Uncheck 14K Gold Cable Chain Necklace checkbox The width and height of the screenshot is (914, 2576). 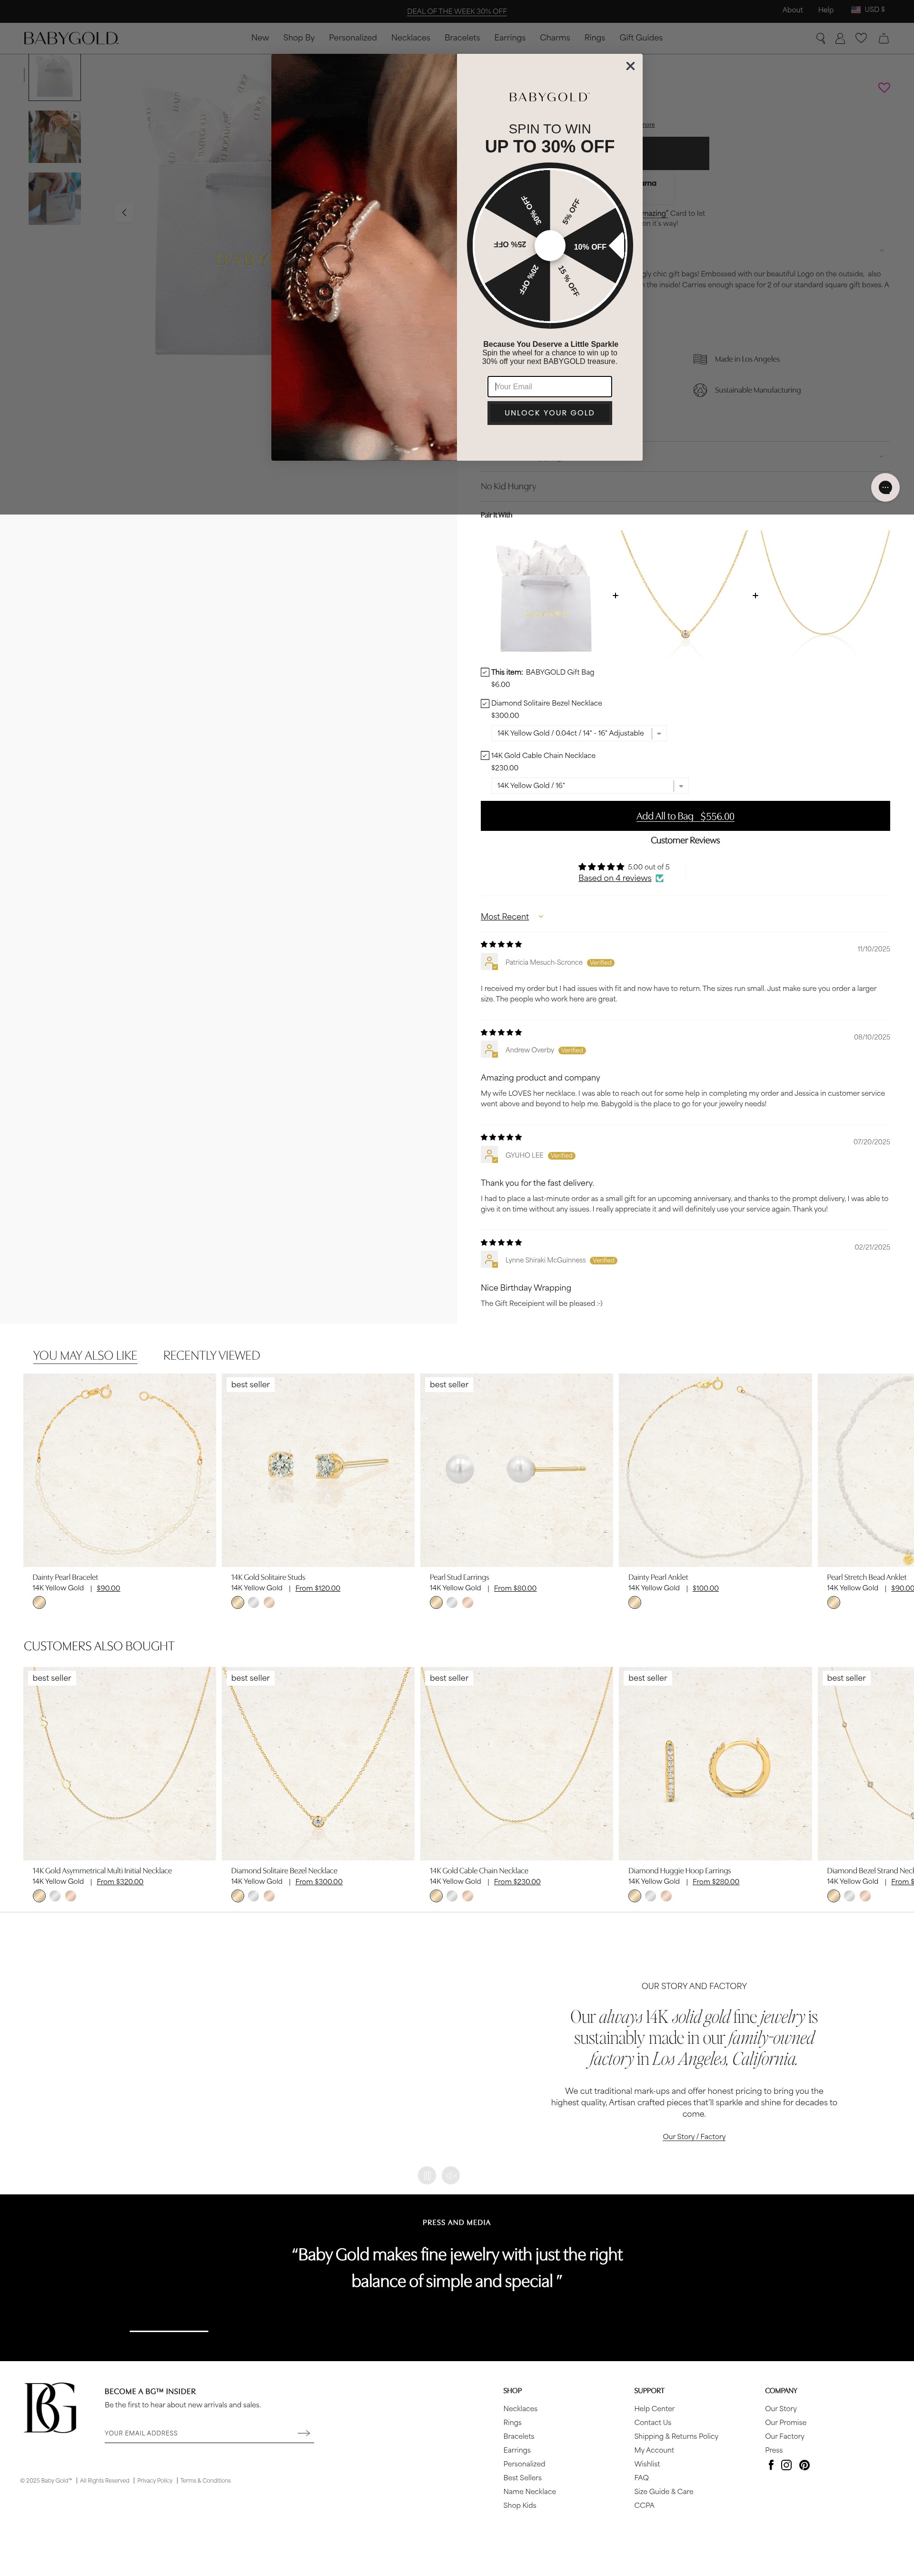point(485,756)
